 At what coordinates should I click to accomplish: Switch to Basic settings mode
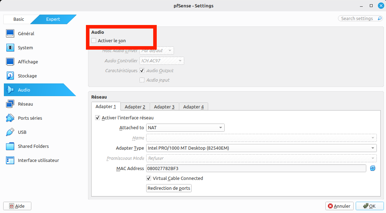click(x=18, y=19)
